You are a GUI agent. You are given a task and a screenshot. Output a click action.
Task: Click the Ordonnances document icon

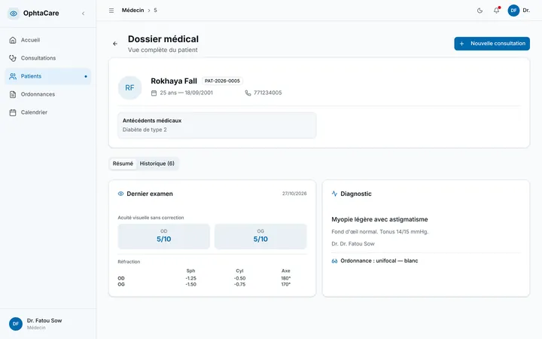[x=13, y=94]
